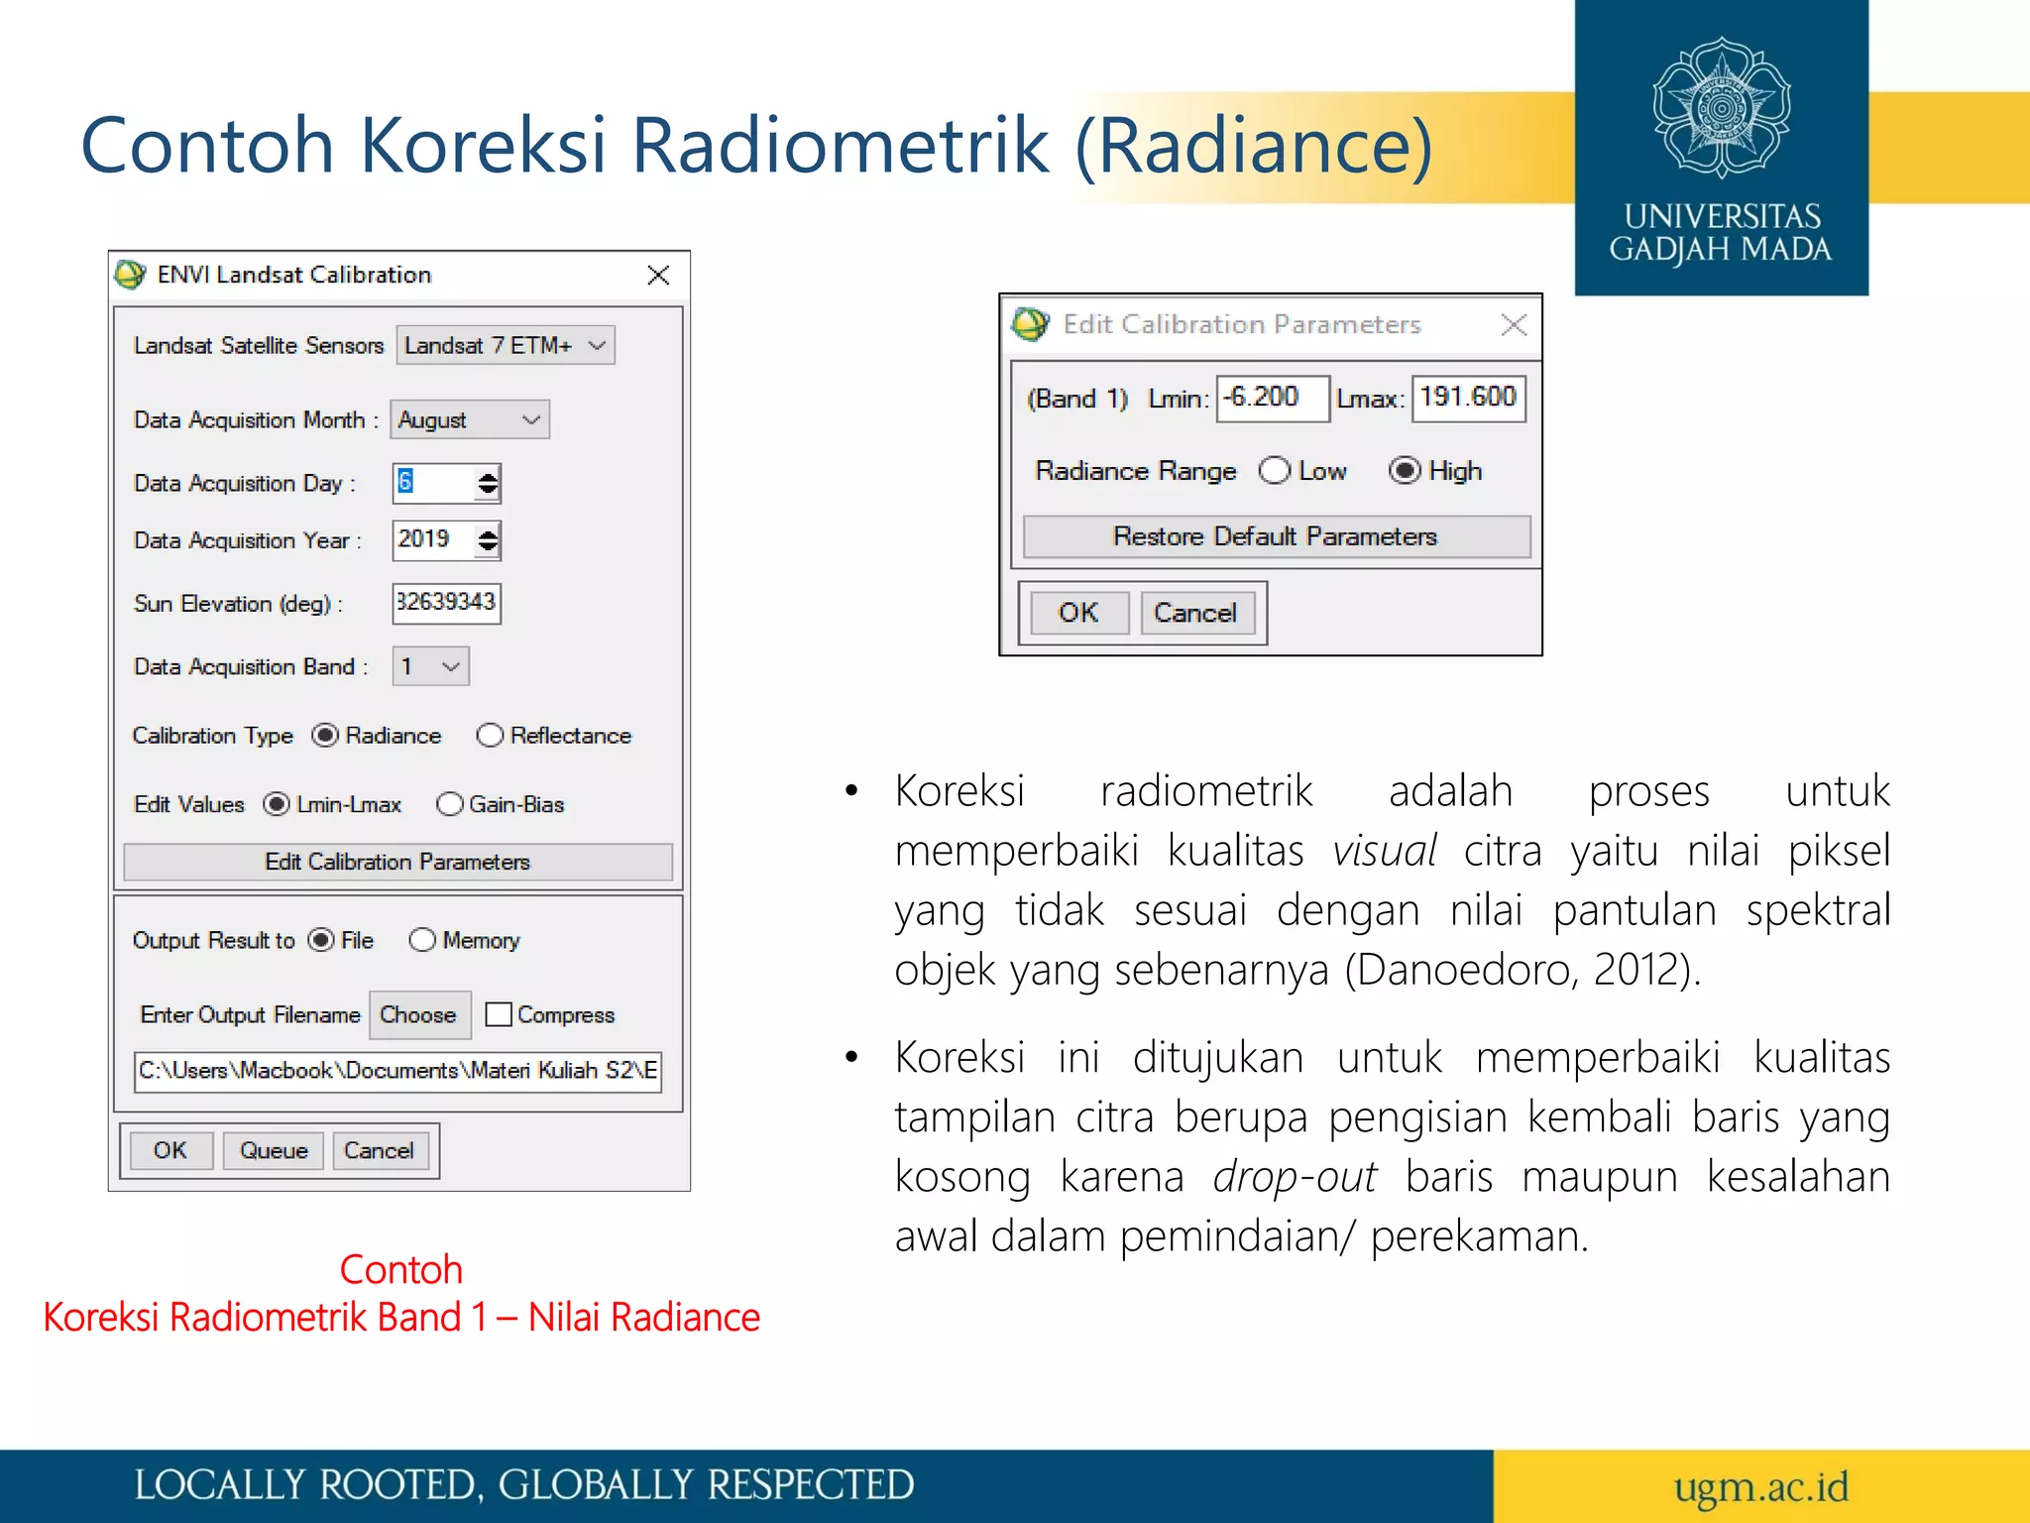Click the Sun Elevation input field
2030x1523 pixels.
(446, 603)
